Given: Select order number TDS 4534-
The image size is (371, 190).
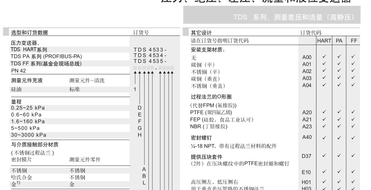Looking at the screenshot, I should pyautogui.click(x=150, y=55).
